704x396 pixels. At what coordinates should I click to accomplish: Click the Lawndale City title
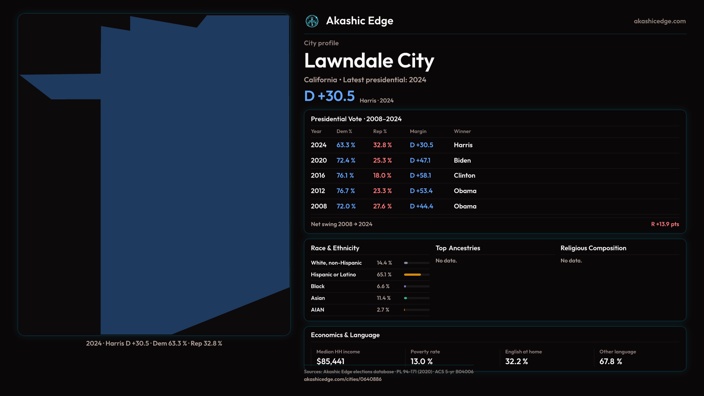369,61
